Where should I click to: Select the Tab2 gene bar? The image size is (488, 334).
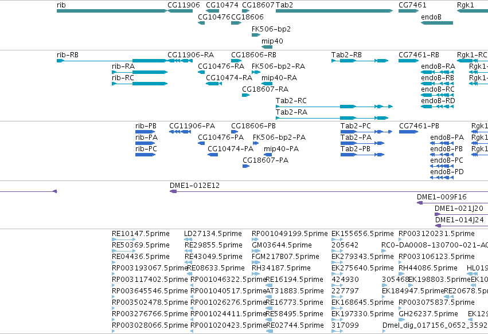pyautogui.click(x=334, y=11)
